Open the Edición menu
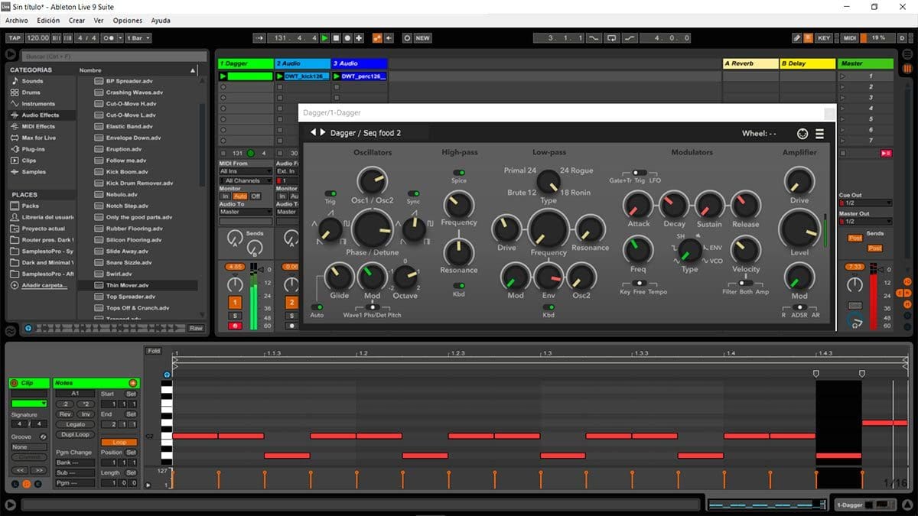The image size is (918, 516). pos(48,21)
